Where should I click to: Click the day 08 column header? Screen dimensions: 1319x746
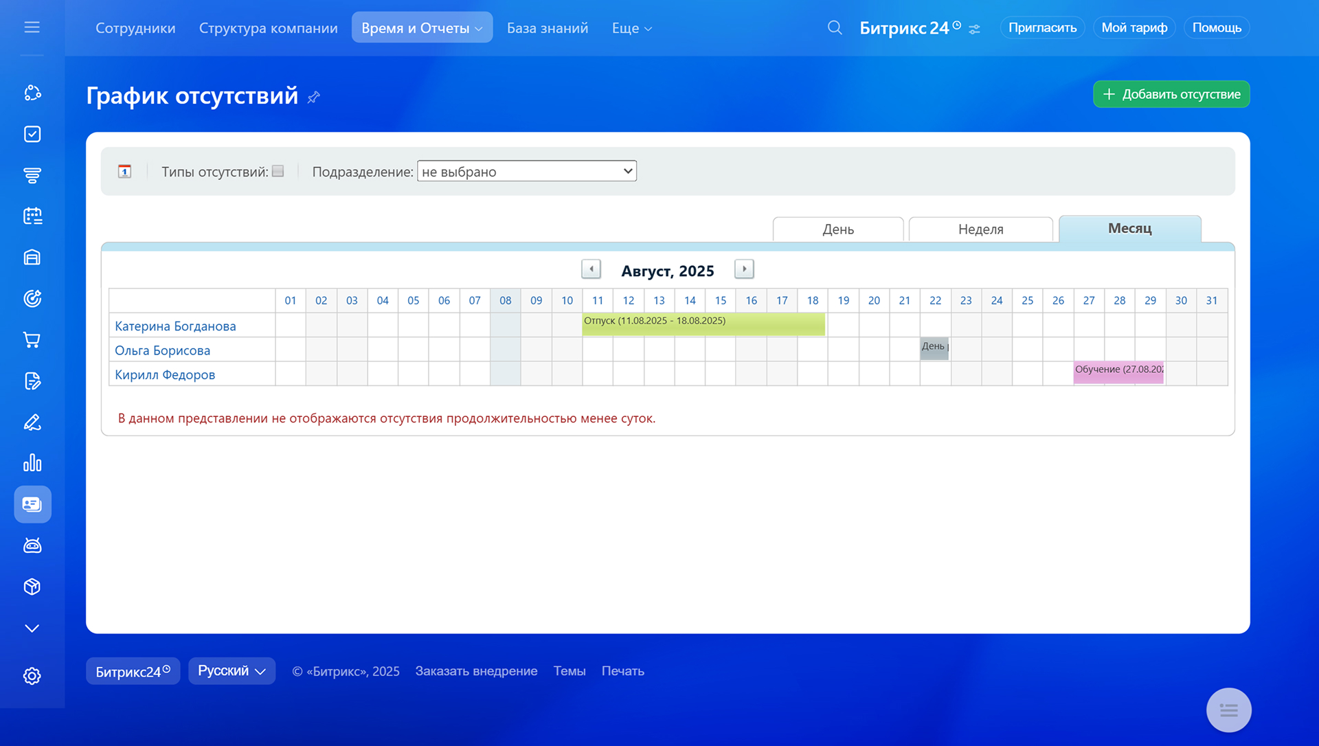pyautogui.click(x=506, y=300)
